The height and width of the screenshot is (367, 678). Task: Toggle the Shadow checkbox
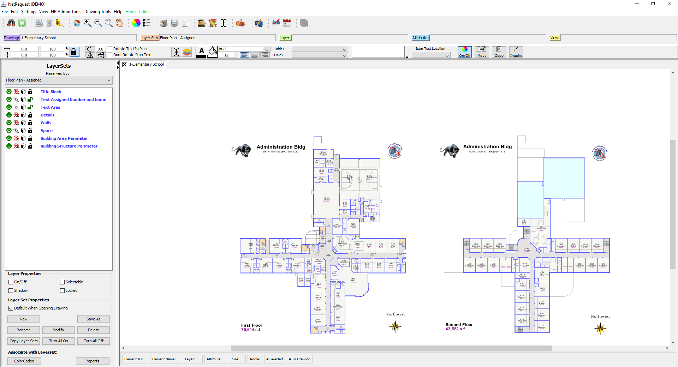pos(11,291)
